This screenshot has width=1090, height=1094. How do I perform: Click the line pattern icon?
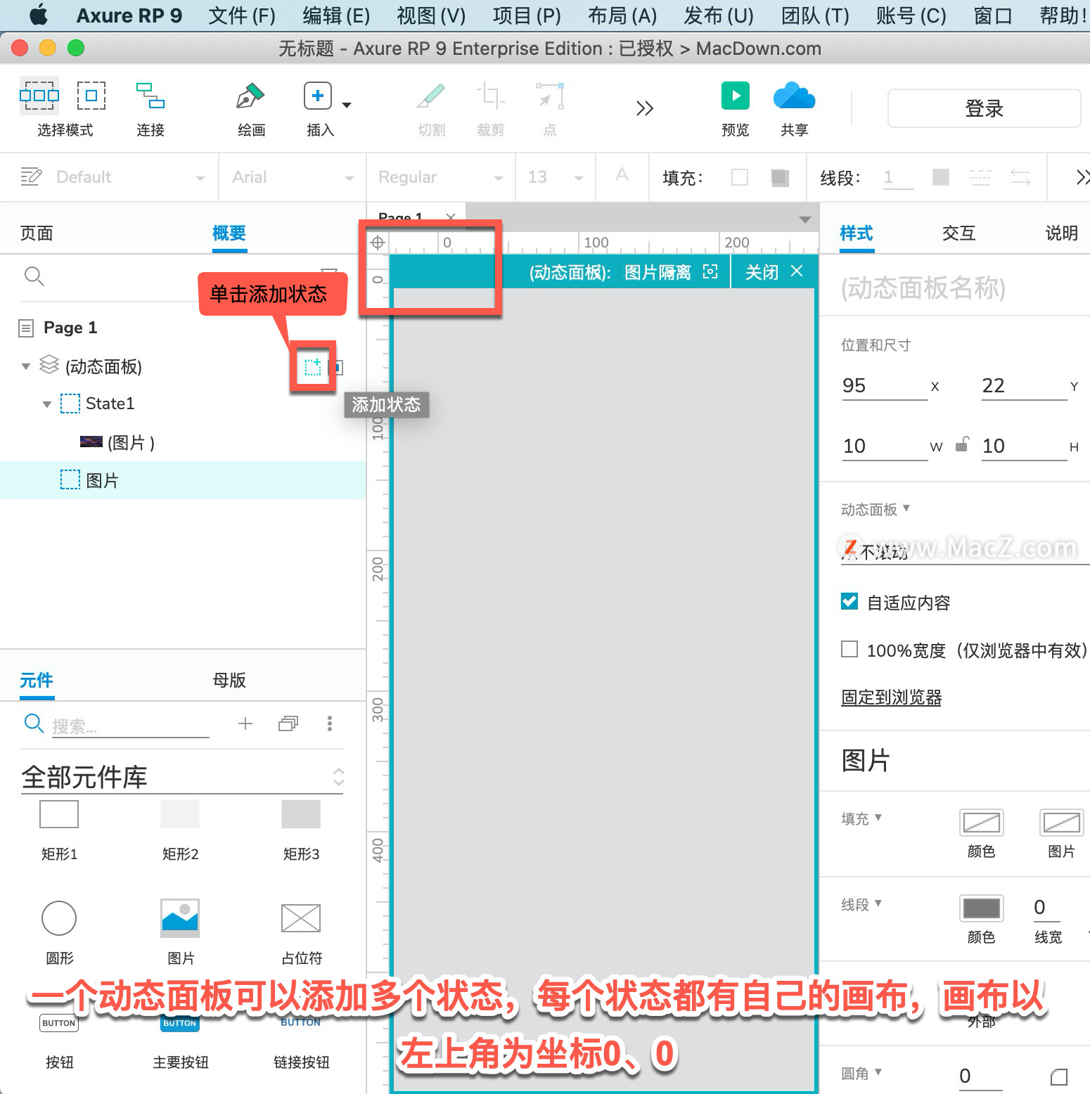pyautogui.click(x=980, y=177)
